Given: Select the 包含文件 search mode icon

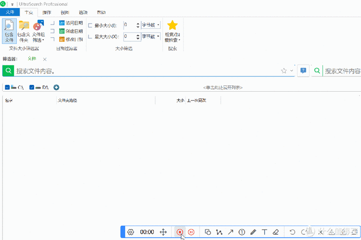Looking at the screenshot, I should 9,31.
